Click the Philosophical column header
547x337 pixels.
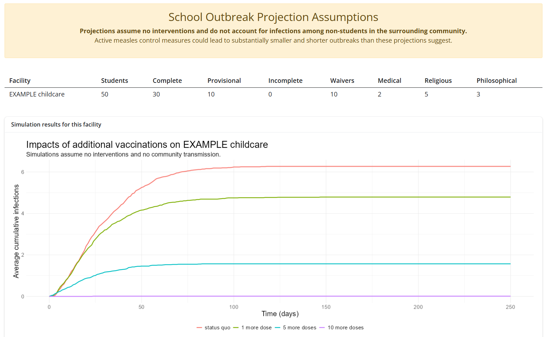pos(497,80)
